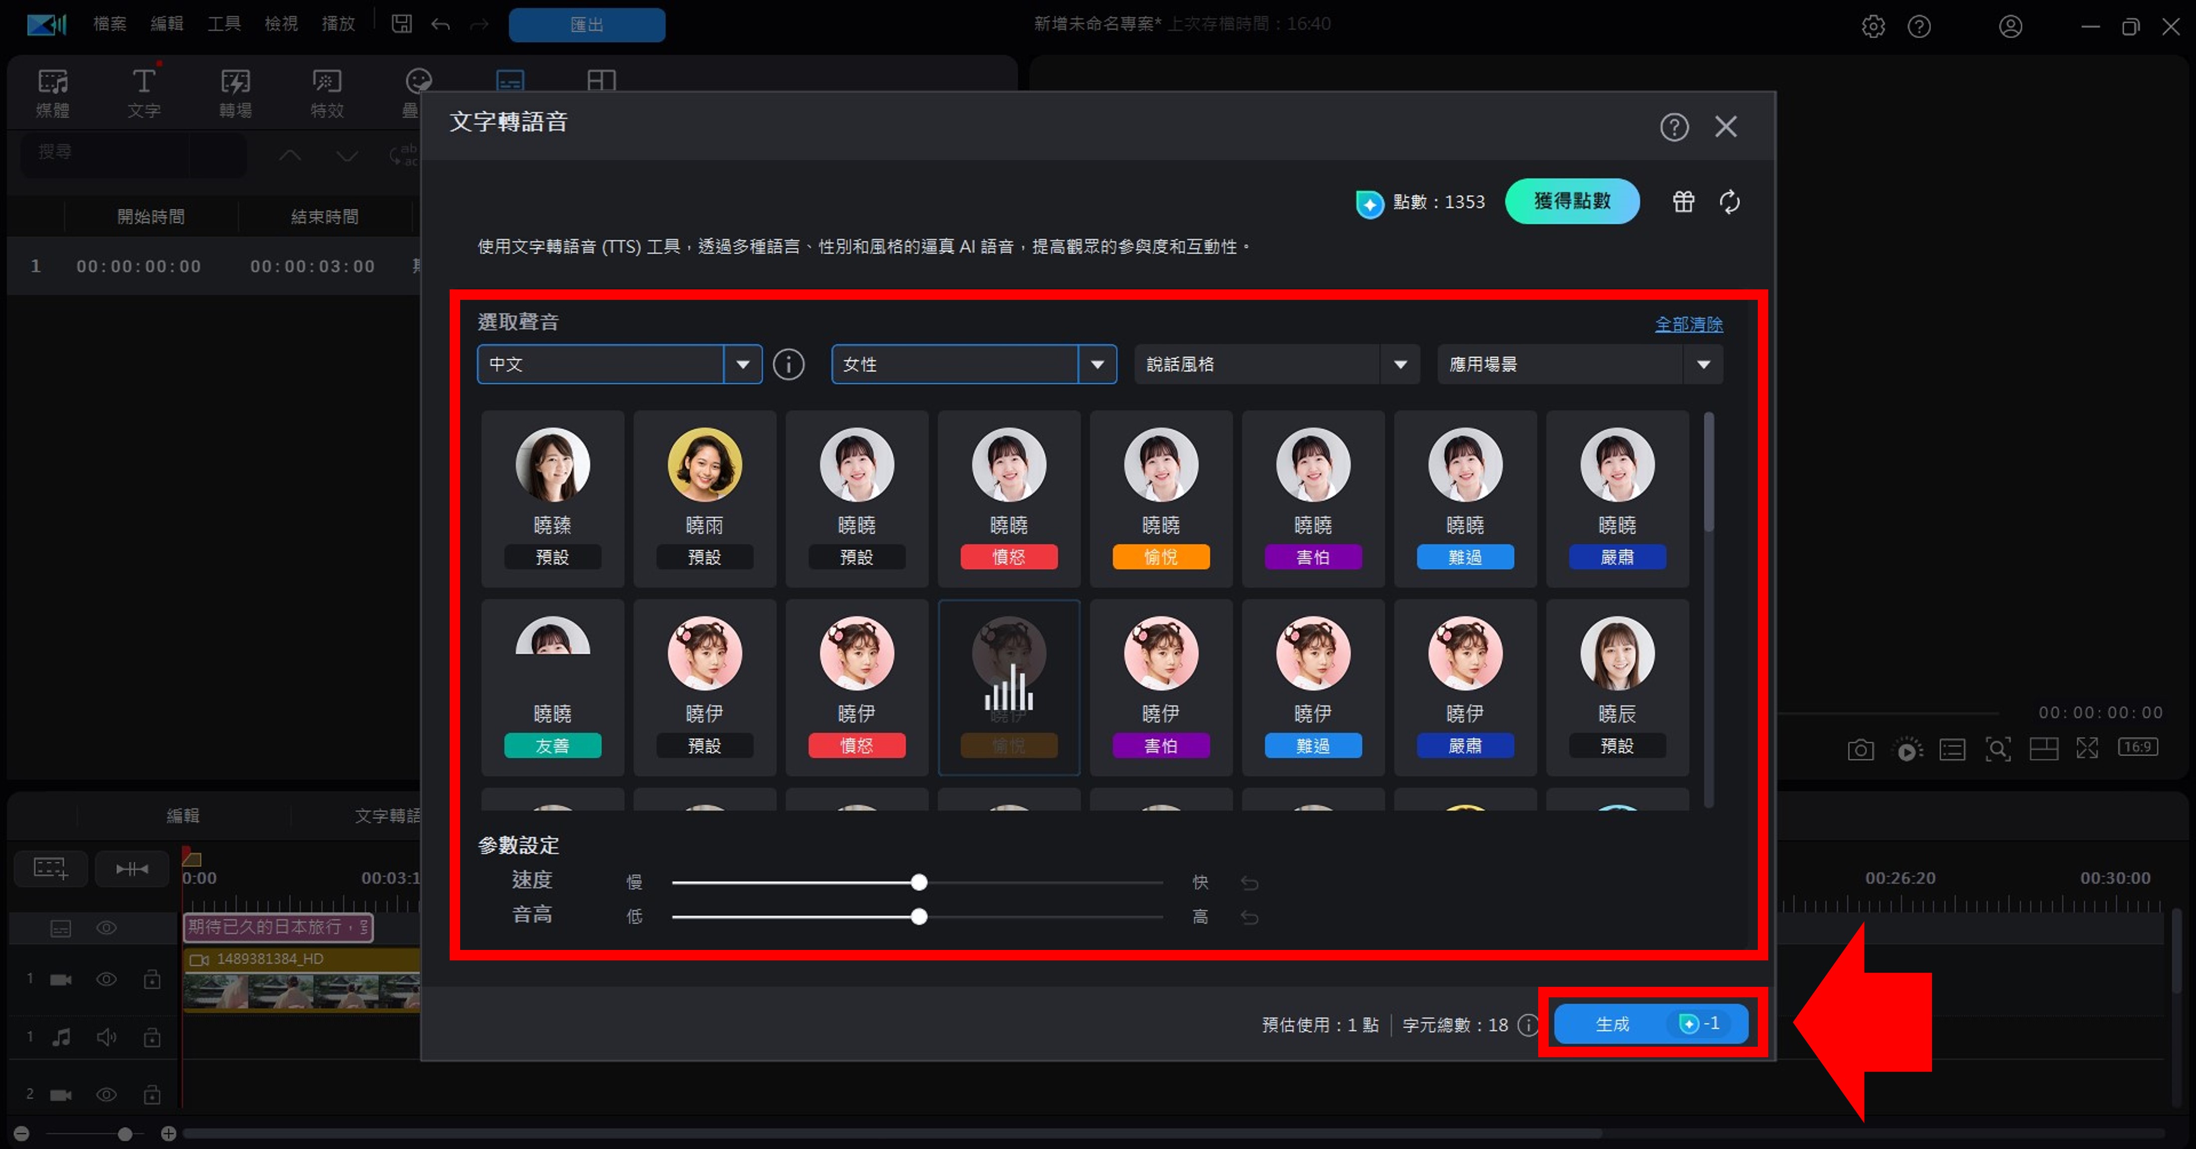Viewport: 2196px width, 1149px height.
Task: Expand the 中文 language dropdown
Action: (x=743, y=365)
